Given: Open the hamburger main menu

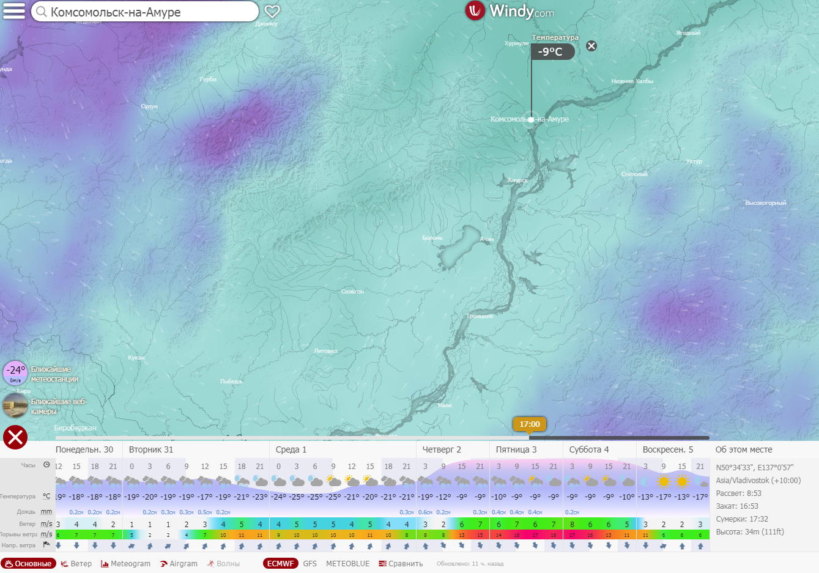Looking at the screenshot, I should 14,11.
